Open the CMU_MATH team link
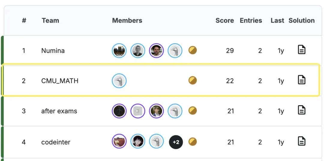The width and height of the screenshot is (324, 161). point(60,81)
